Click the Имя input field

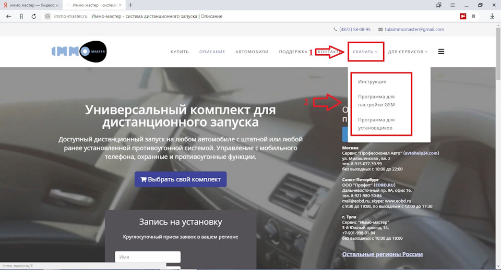point(148,257)
